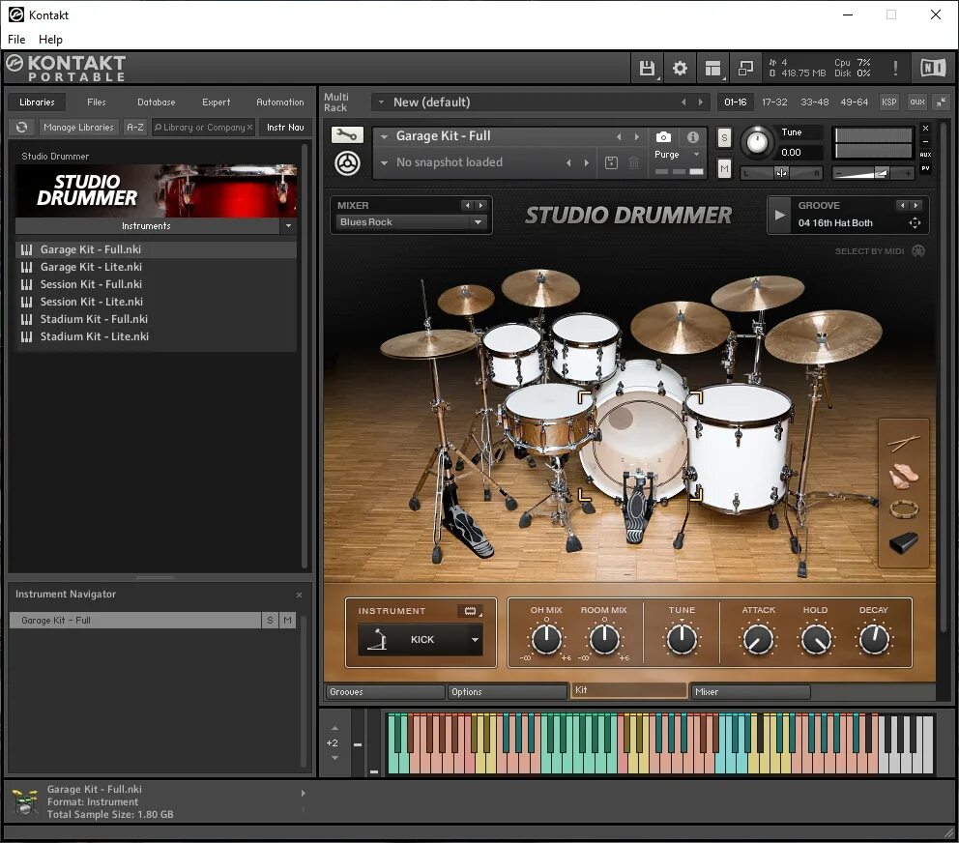Open the Mixer tab at bottom

click(x=749, y=692)
